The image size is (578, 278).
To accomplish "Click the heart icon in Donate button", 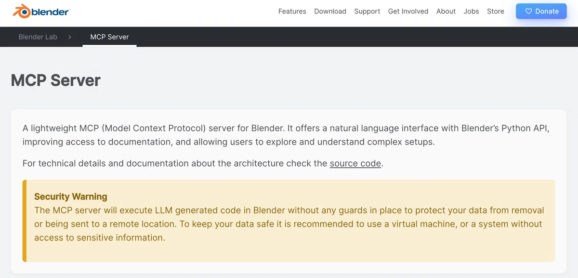I will tap(528, 11).
